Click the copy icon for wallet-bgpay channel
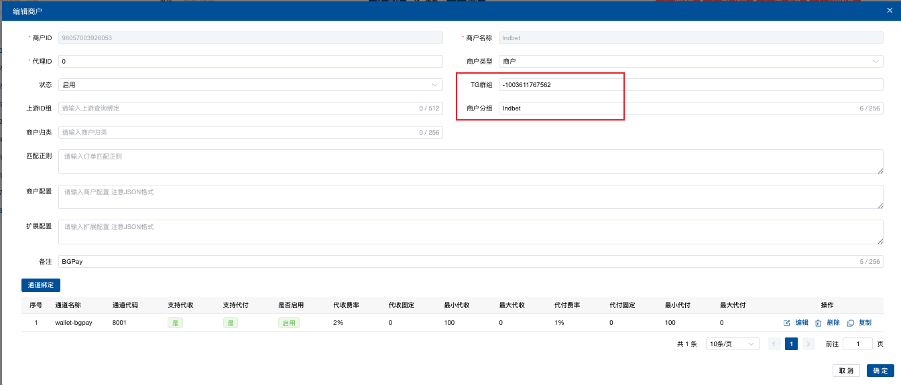Image resolution: width=901 pixels, height=385 pixels. click(x=850, y=323)
